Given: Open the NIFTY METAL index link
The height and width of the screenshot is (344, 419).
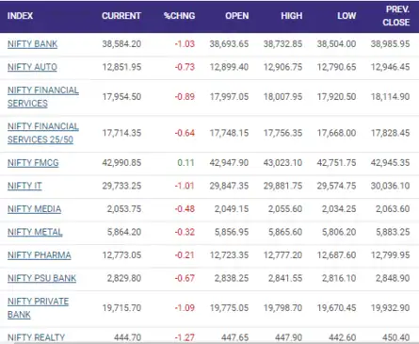Looking at the screenshot, I should point(35,232).
